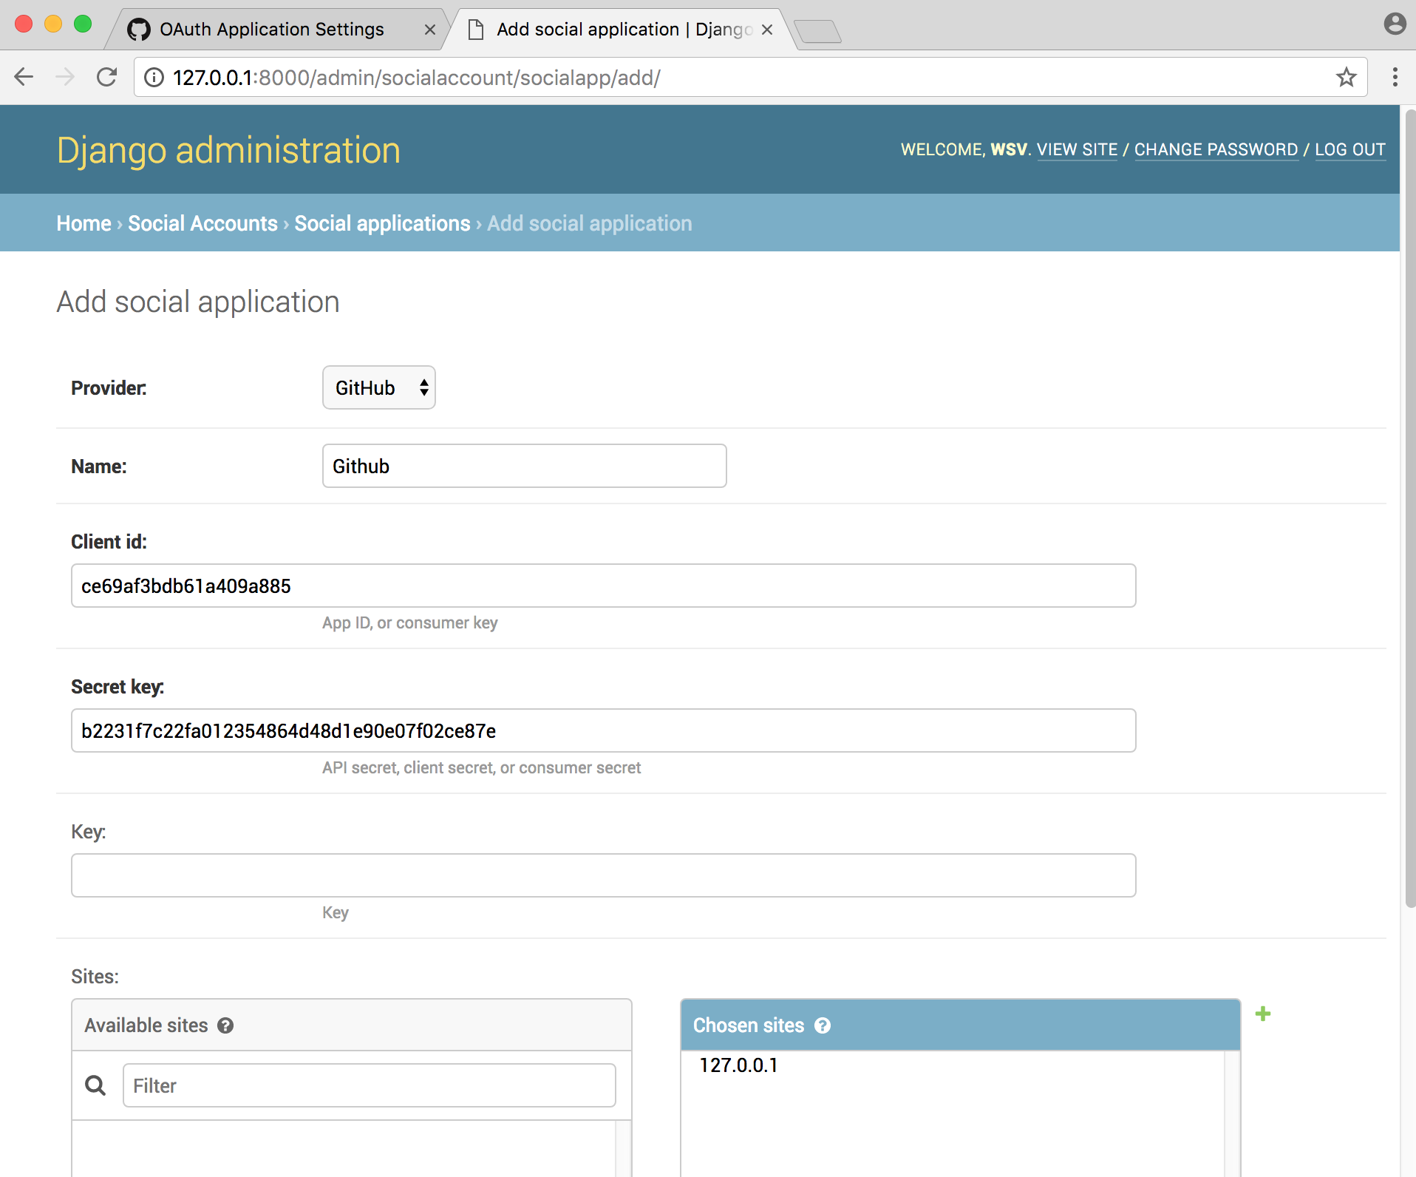Click the browser forward arrow
The width and height of the screenshot is (1416, 1177).
coord(65,77)
